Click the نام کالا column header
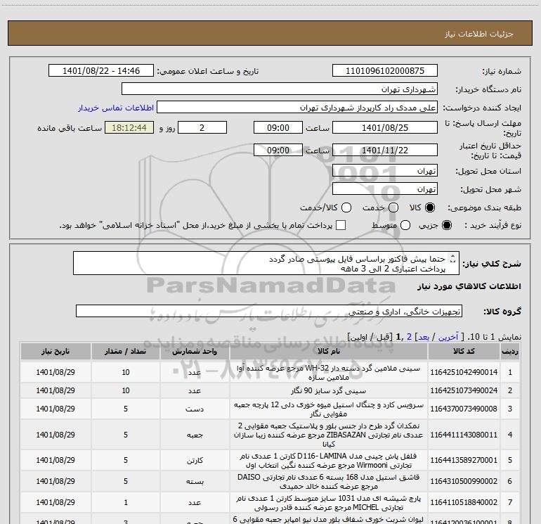541x524 pixels. click(329, 351)
